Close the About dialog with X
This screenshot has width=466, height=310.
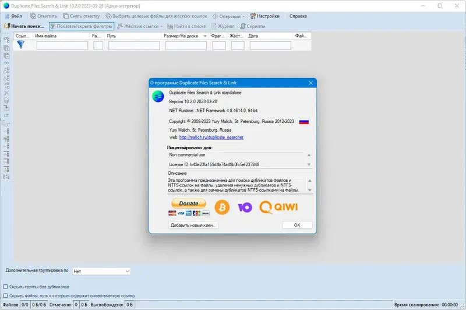pyautogui.click(x=311, y=83)
